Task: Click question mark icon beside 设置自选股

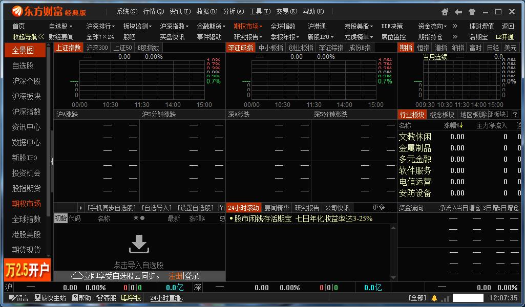Action: point(221,207)
